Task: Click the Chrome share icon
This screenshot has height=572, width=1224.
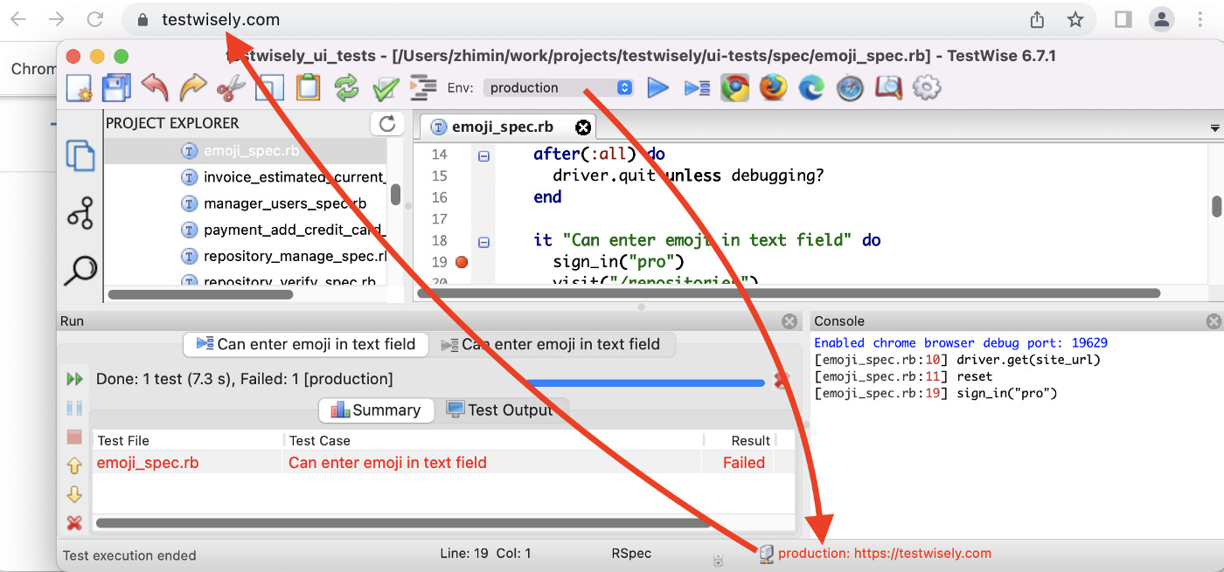Action: pos(1037,19)
